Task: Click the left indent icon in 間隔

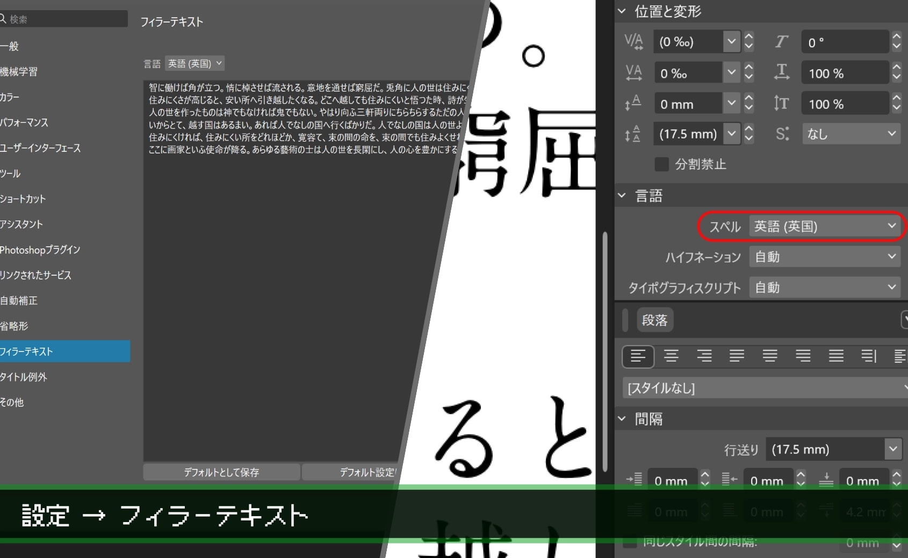Action: tap(635, 479)
